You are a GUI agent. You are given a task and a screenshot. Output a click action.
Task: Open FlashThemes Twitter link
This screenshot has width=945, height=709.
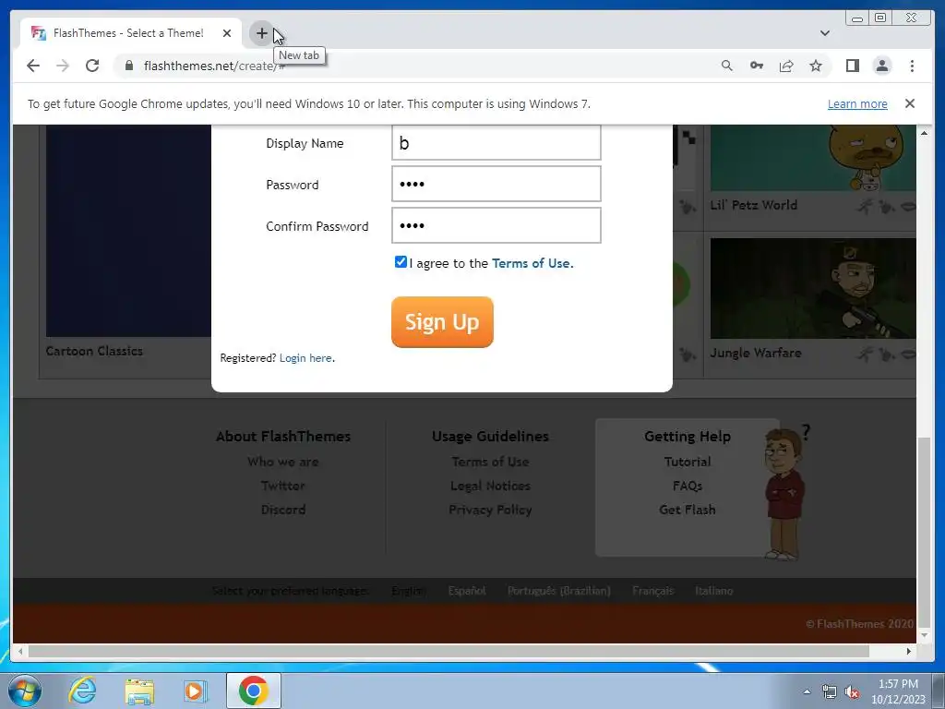pyautogui.click(x=282, y=486)
